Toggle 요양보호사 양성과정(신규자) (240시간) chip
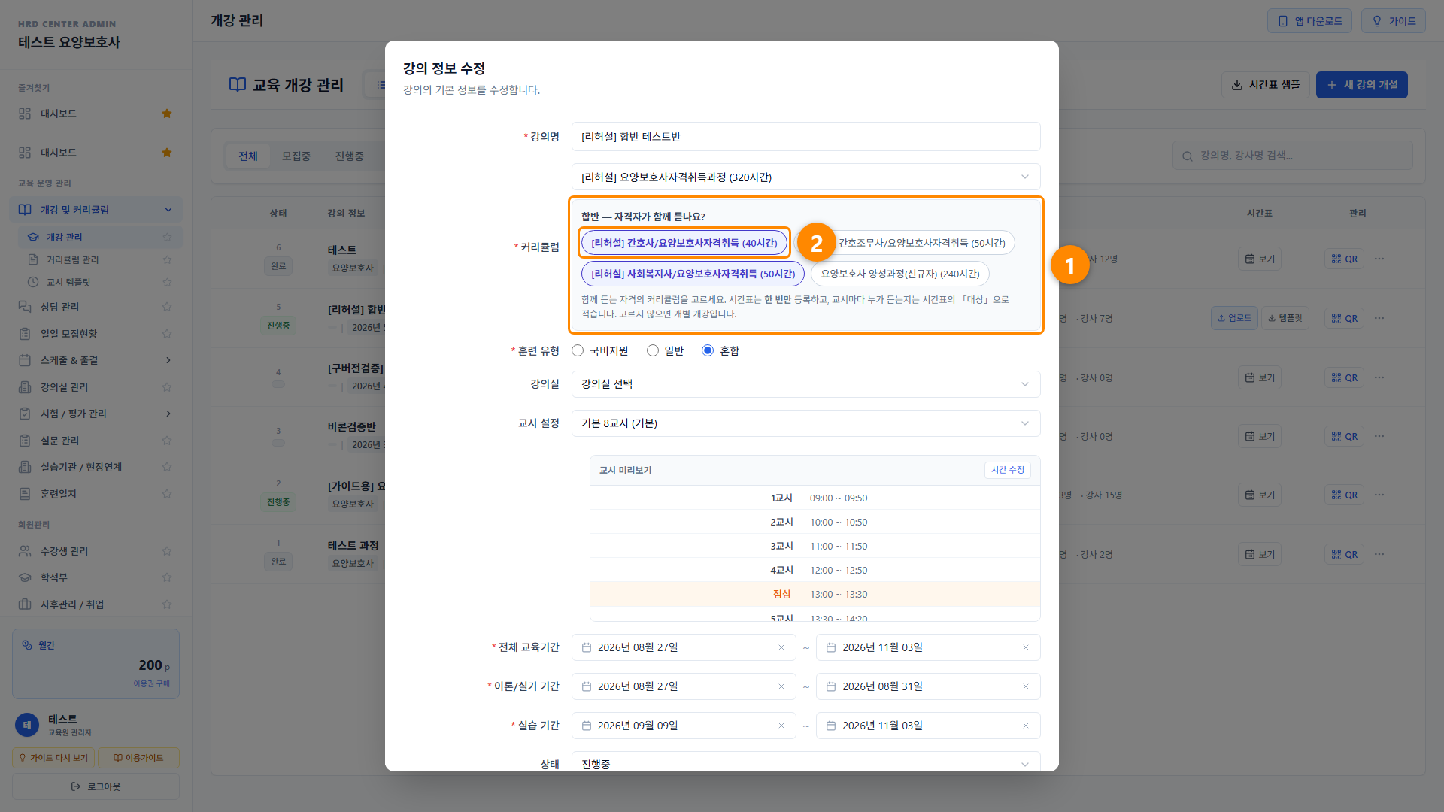 coord(900,274)
